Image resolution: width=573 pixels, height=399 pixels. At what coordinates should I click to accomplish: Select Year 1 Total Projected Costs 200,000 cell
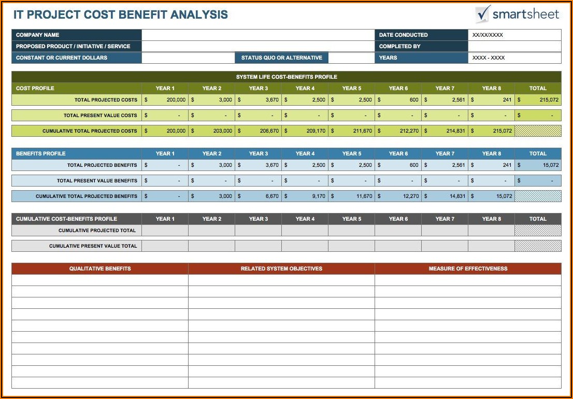165,100
